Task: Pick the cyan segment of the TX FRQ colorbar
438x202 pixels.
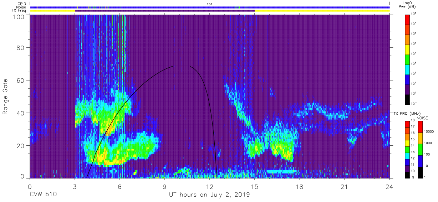Action: click(x=408, y=156)
